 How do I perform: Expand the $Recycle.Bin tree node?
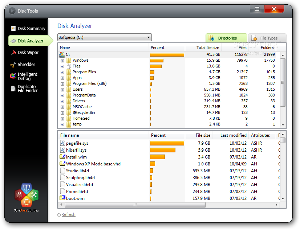(x=62, y=113)
